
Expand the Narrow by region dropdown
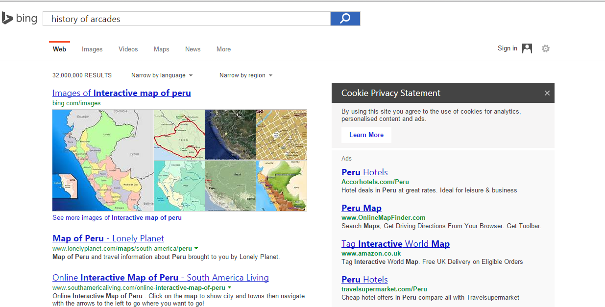click(x=245, y=75)
